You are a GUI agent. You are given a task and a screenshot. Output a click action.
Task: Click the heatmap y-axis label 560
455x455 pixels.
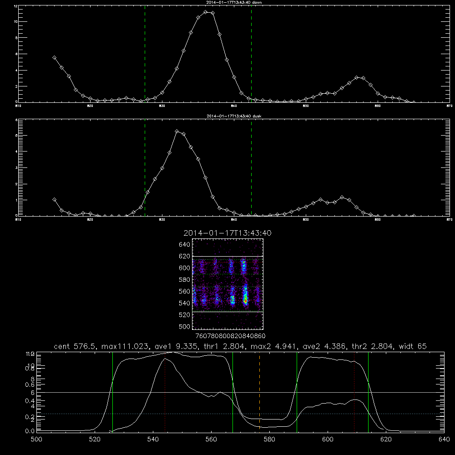tap(185, 291)
